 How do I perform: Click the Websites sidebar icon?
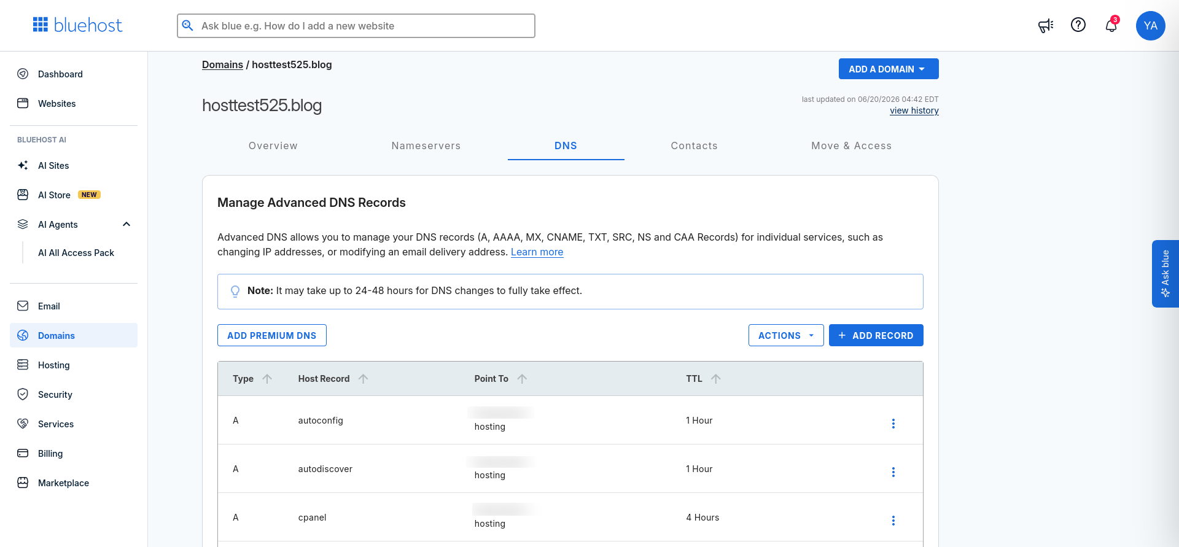click(23, 103)
